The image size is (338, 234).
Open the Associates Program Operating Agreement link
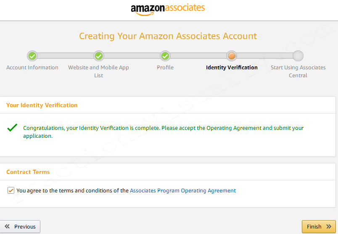click(183, 191)
